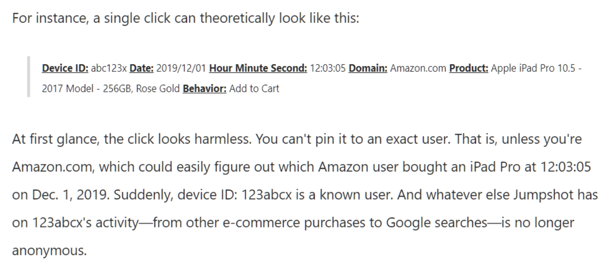Click "Amazon.com" after the Domain label
608x270 pixels.
click(x=418, y=68)
